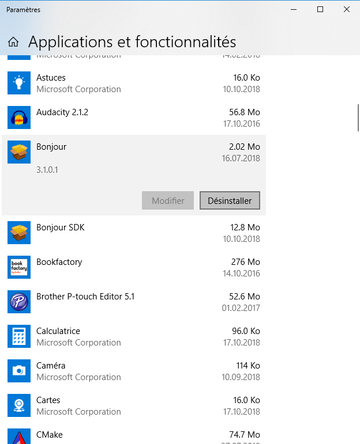The width and height of the screenshot is (360, 444).
Task: Click the Bonjour SDK package icon
Action: 19,233
